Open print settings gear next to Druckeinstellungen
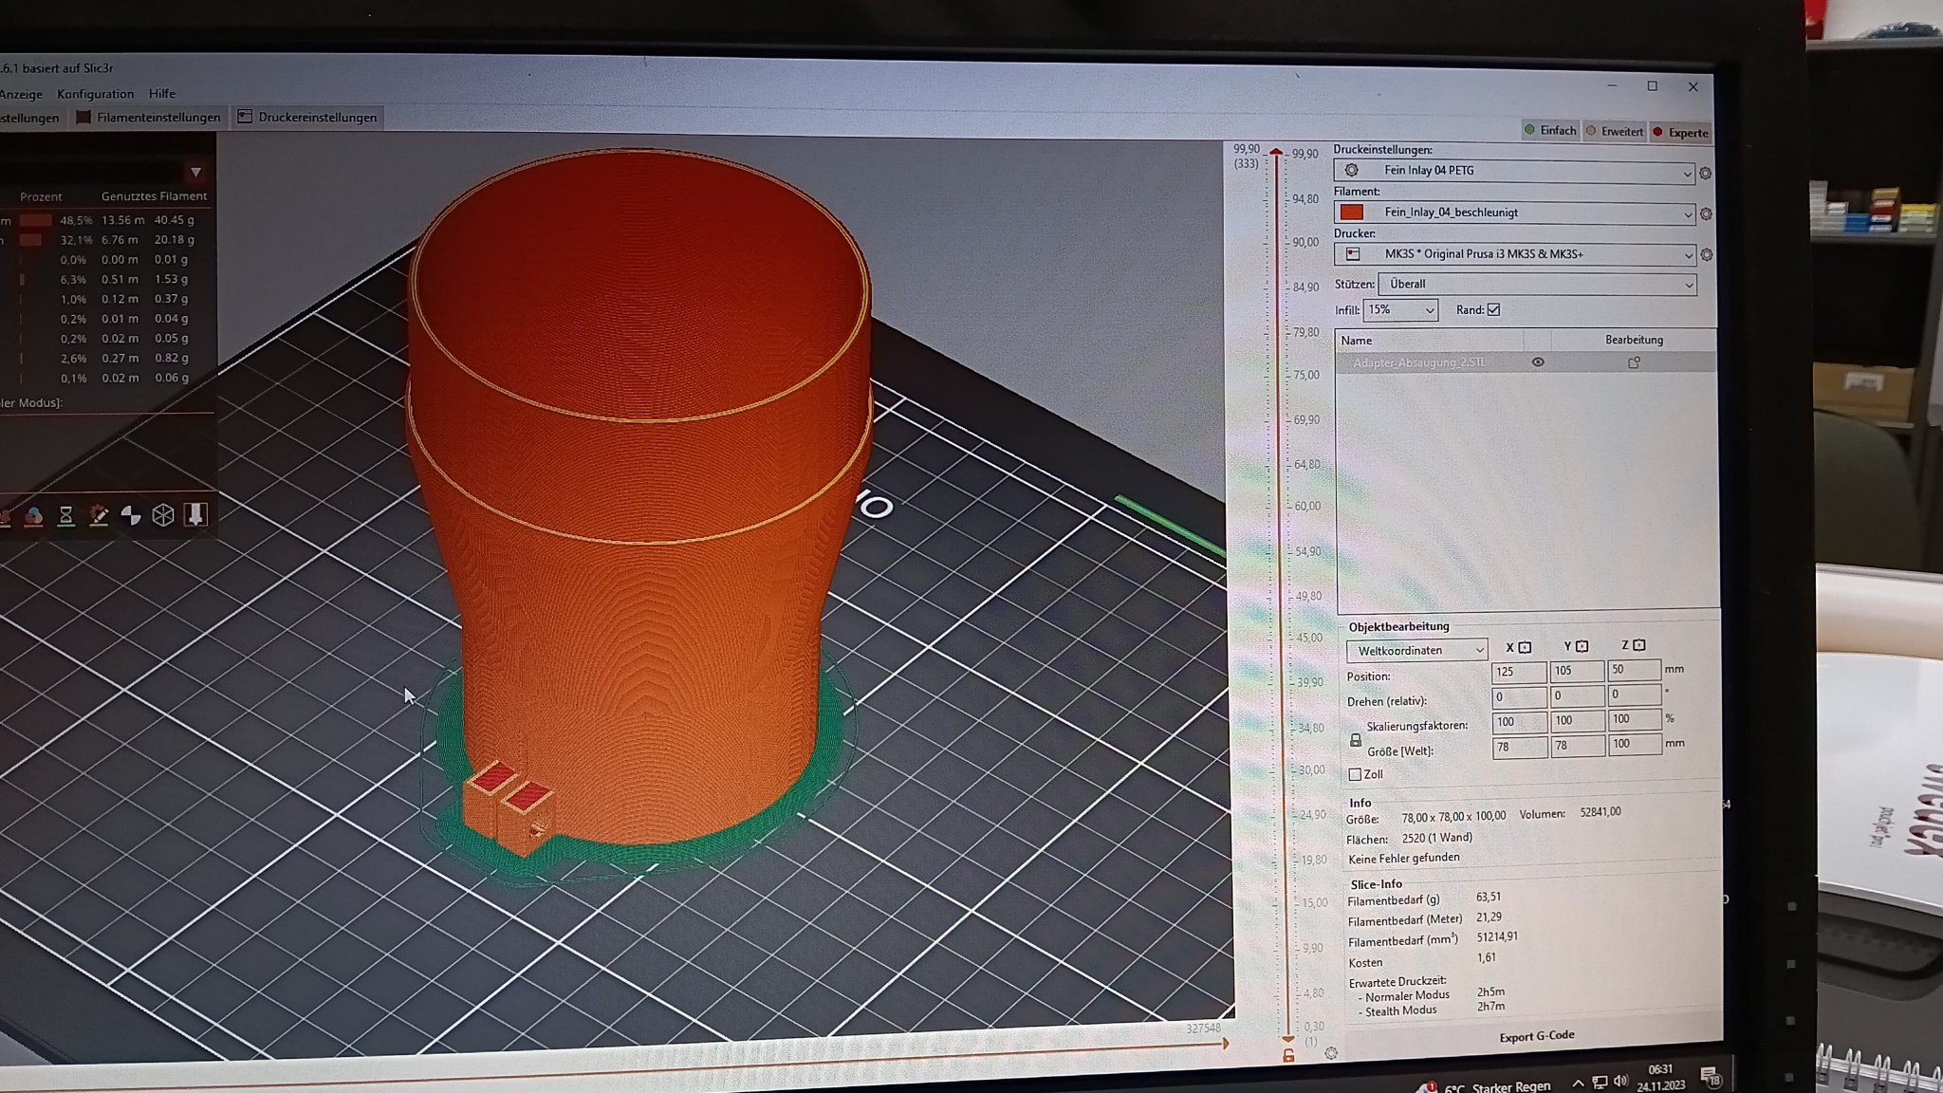1943x1093 pixels. pyautogui.click(x=1705, y=174)
